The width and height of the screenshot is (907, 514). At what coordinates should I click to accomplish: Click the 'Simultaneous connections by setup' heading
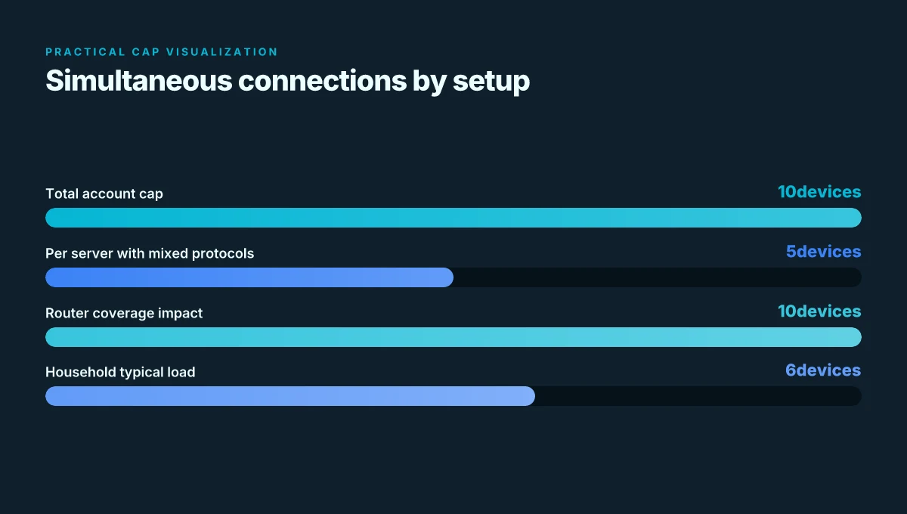pos(287,81)
